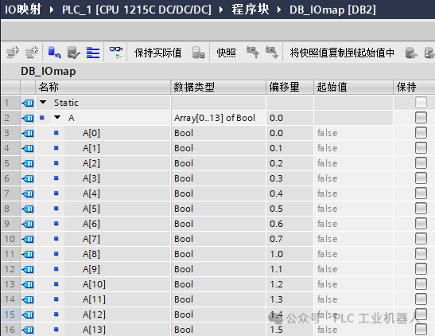435x336 pixels.
Task: Click the blue database reset icon
Action: (x=54, y=53)
